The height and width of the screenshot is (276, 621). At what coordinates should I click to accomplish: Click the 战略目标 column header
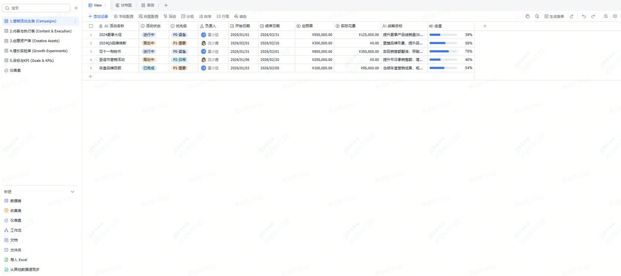point(404,25)
